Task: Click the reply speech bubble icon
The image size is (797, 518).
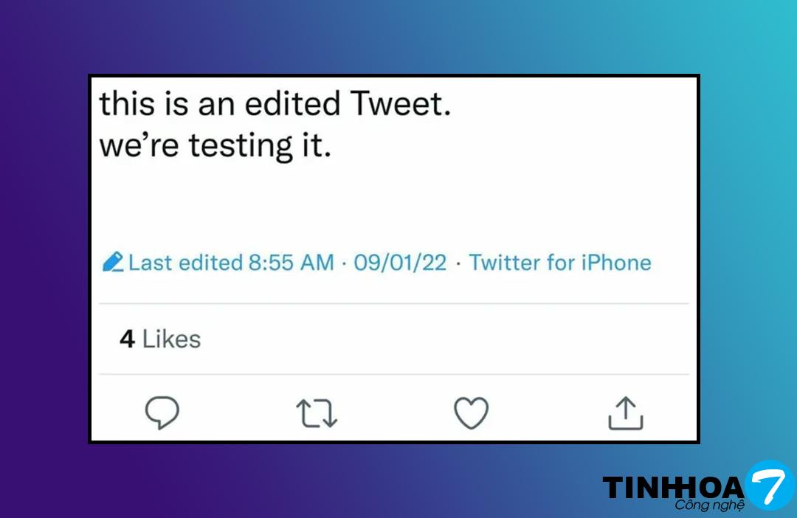Action: tap(162, 412)
